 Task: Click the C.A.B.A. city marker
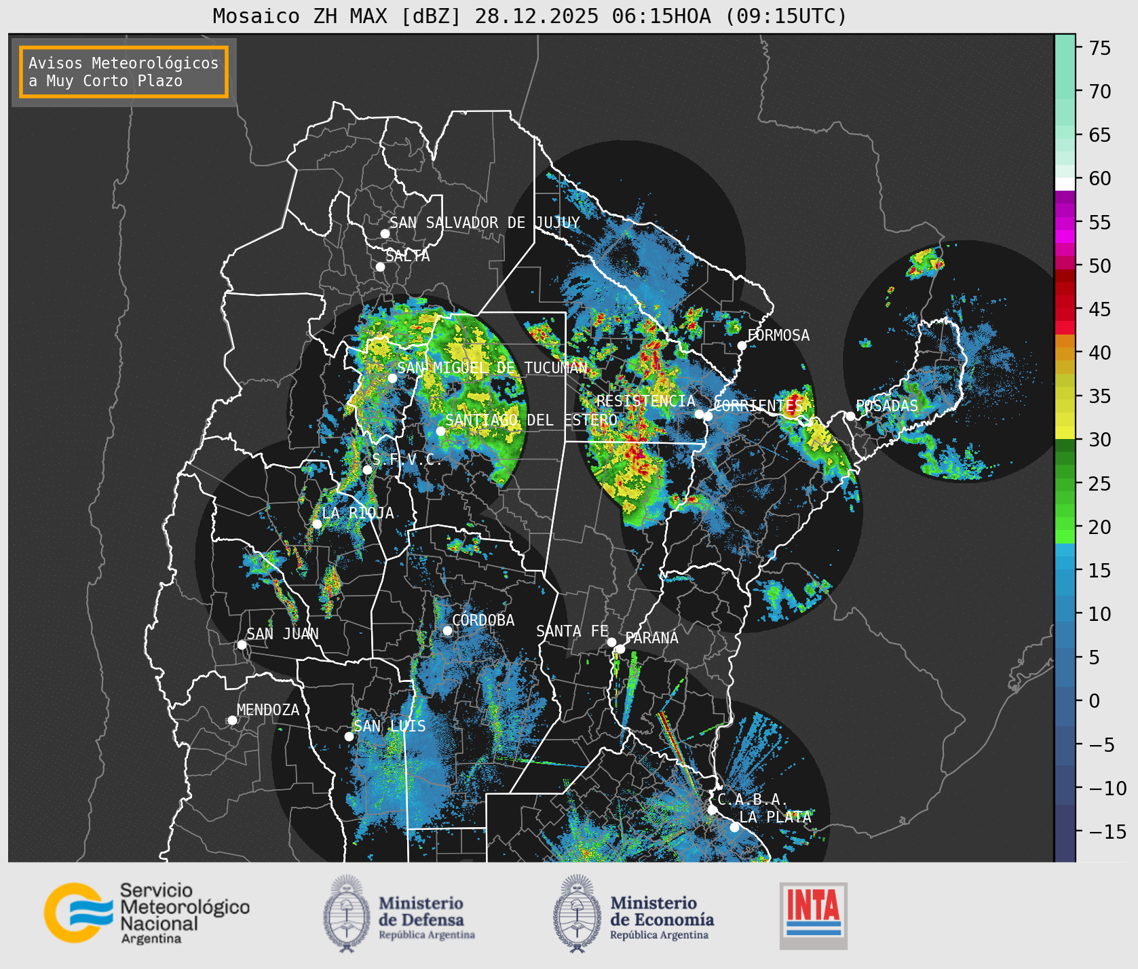(712, 810)
